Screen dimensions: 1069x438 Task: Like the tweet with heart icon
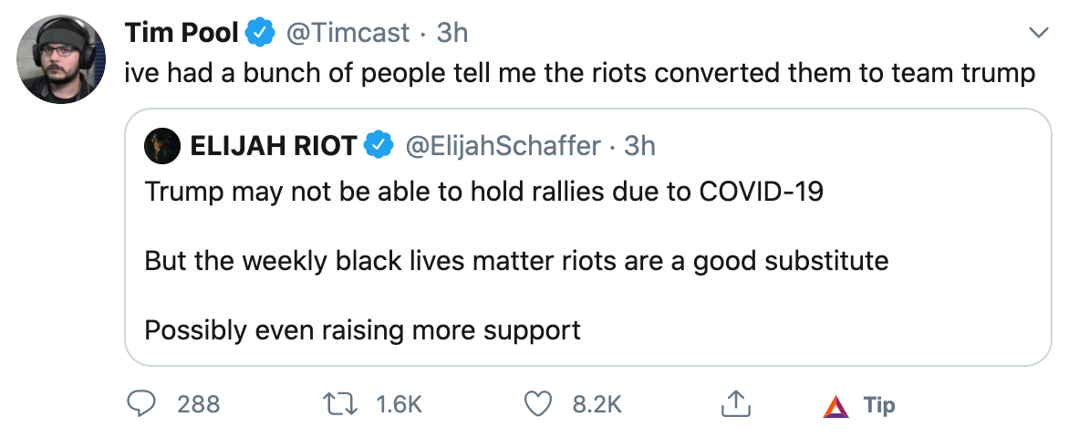coord(537,404)
